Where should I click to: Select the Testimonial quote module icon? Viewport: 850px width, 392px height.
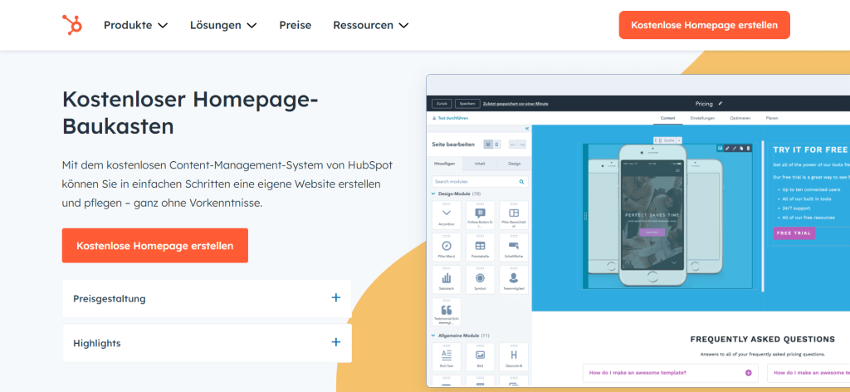pos(446,311)
